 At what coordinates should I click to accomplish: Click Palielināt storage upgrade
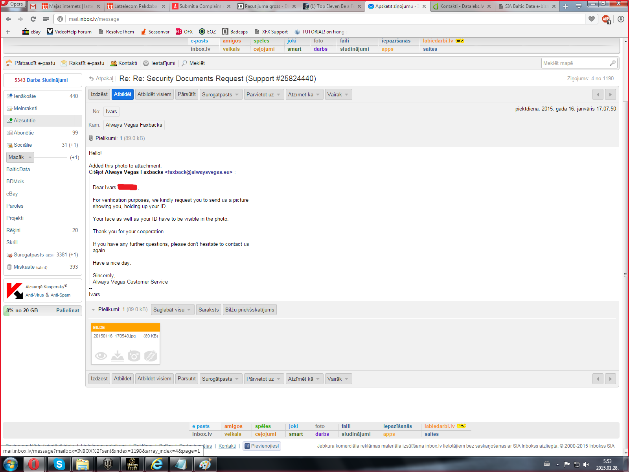tap(68, 310)
